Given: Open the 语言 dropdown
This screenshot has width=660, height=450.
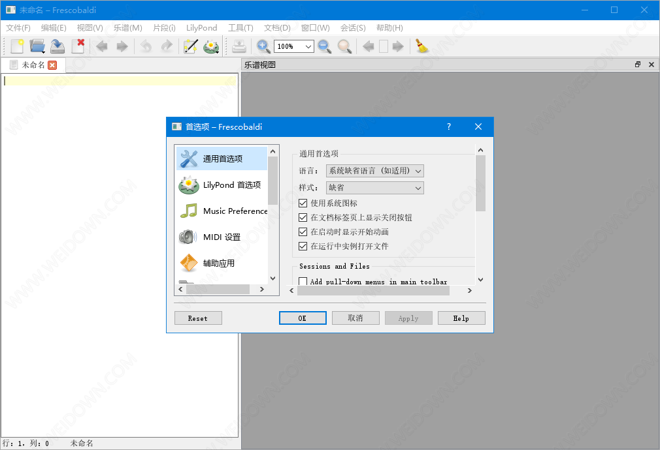Looking at the screenshot, I should [374, 171].
